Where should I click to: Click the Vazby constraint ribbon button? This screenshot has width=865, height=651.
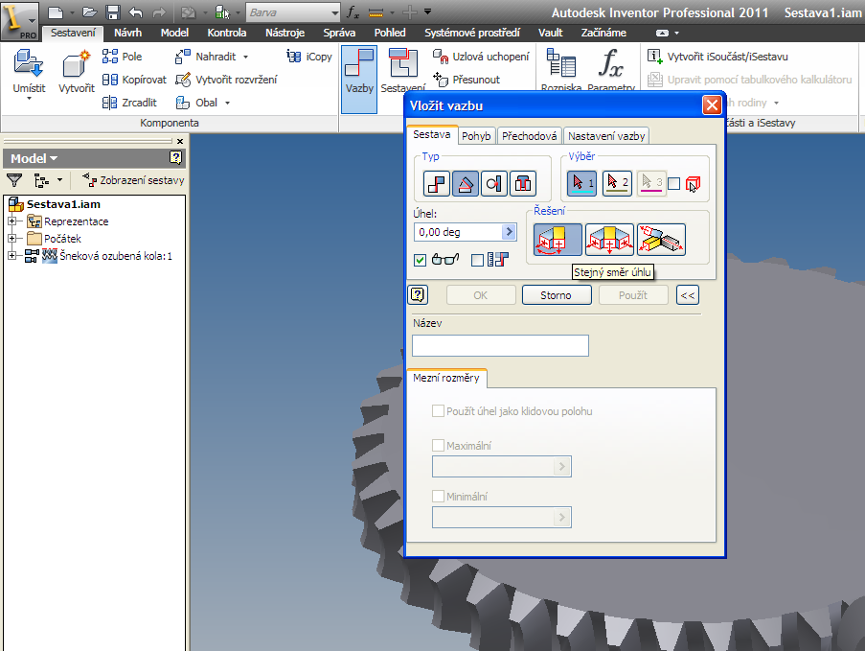coord(359,79)
